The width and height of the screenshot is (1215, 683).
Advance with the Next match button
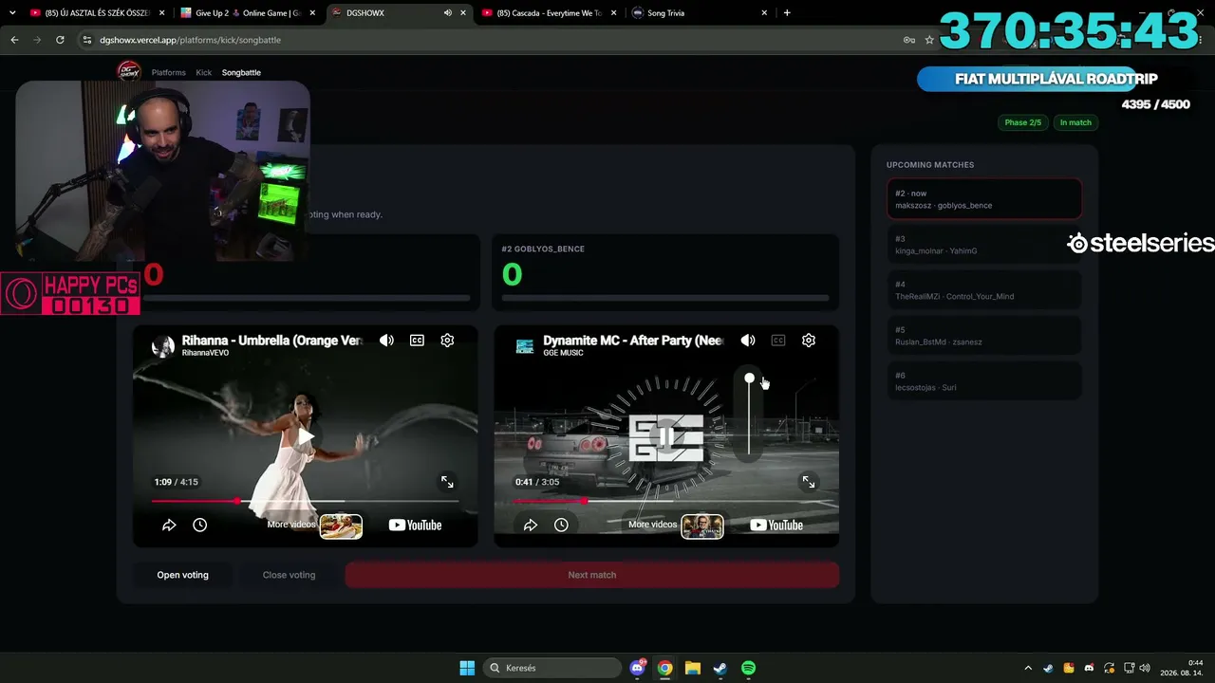[x=592, y=575]
